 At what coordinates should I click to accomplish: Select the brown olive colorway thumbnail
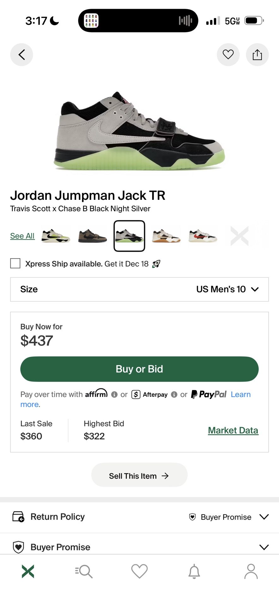92,236
